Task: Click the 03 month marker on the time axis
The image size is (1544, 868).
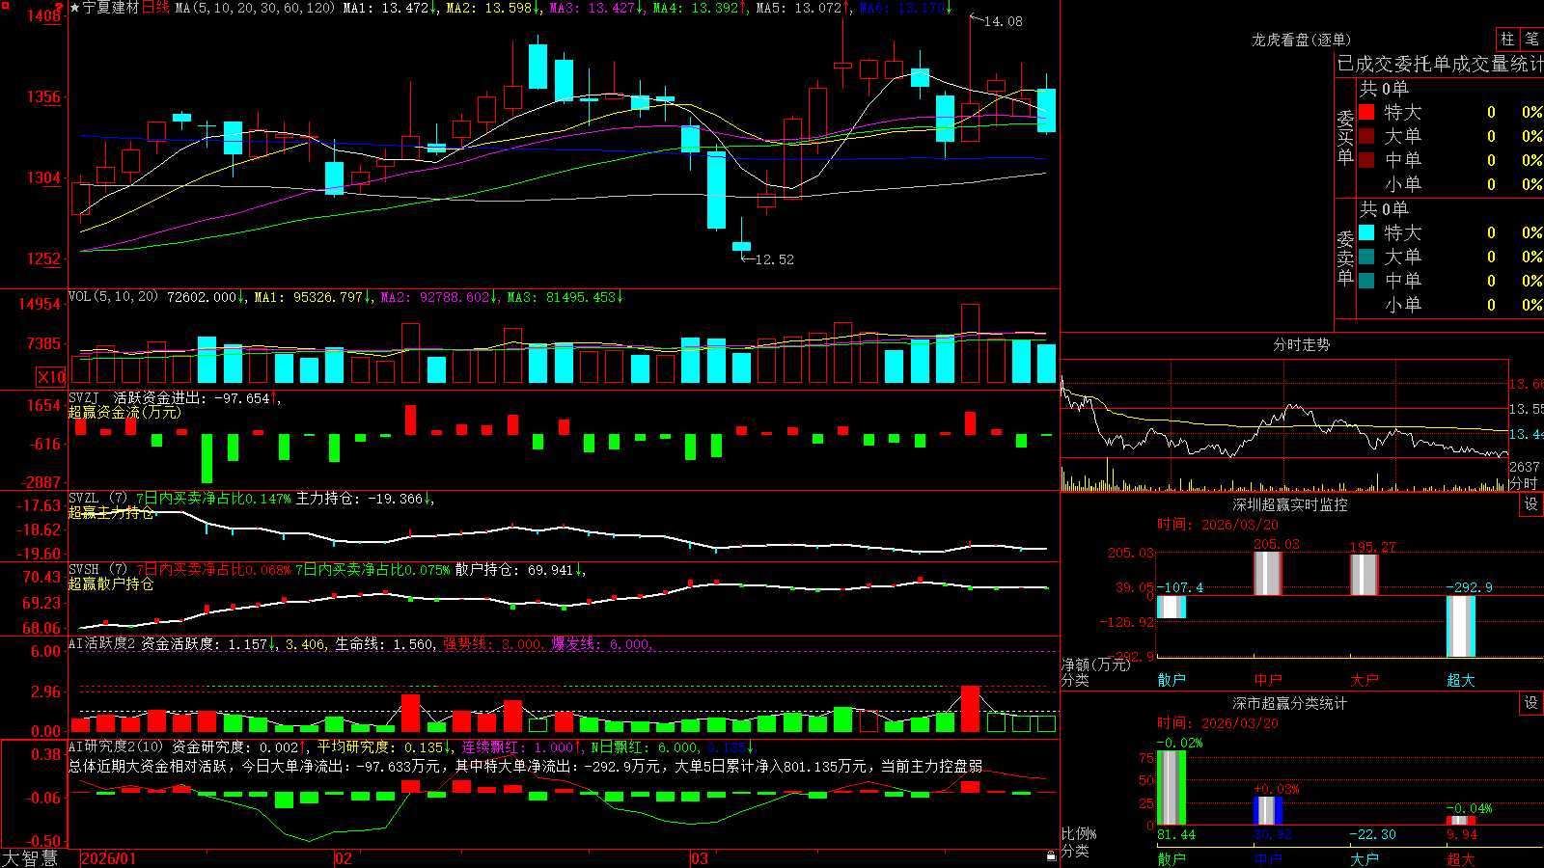Action: tap(700, 858)
